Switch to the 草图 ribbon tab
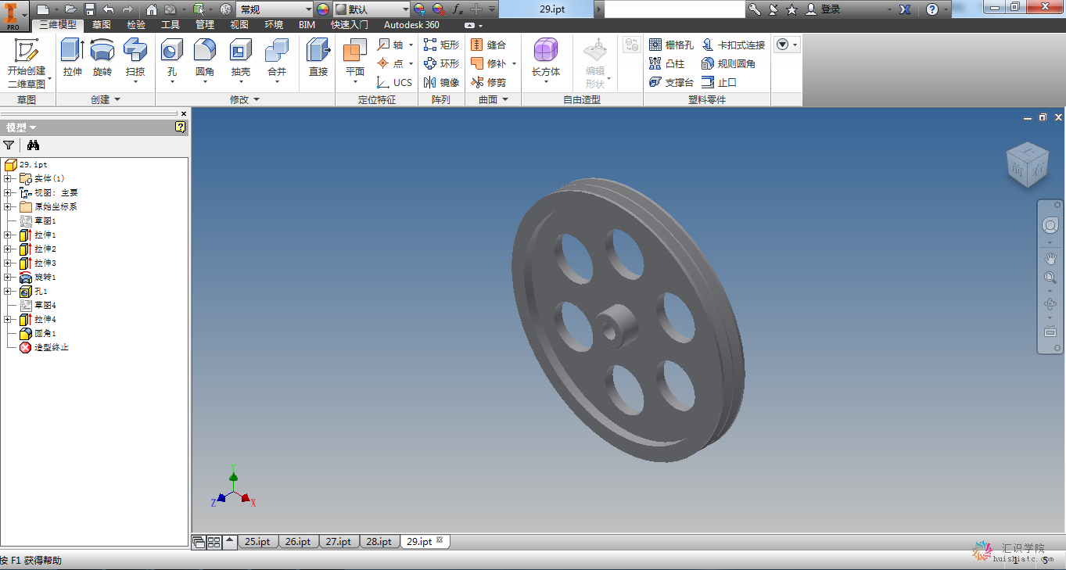 click(102, 25)
